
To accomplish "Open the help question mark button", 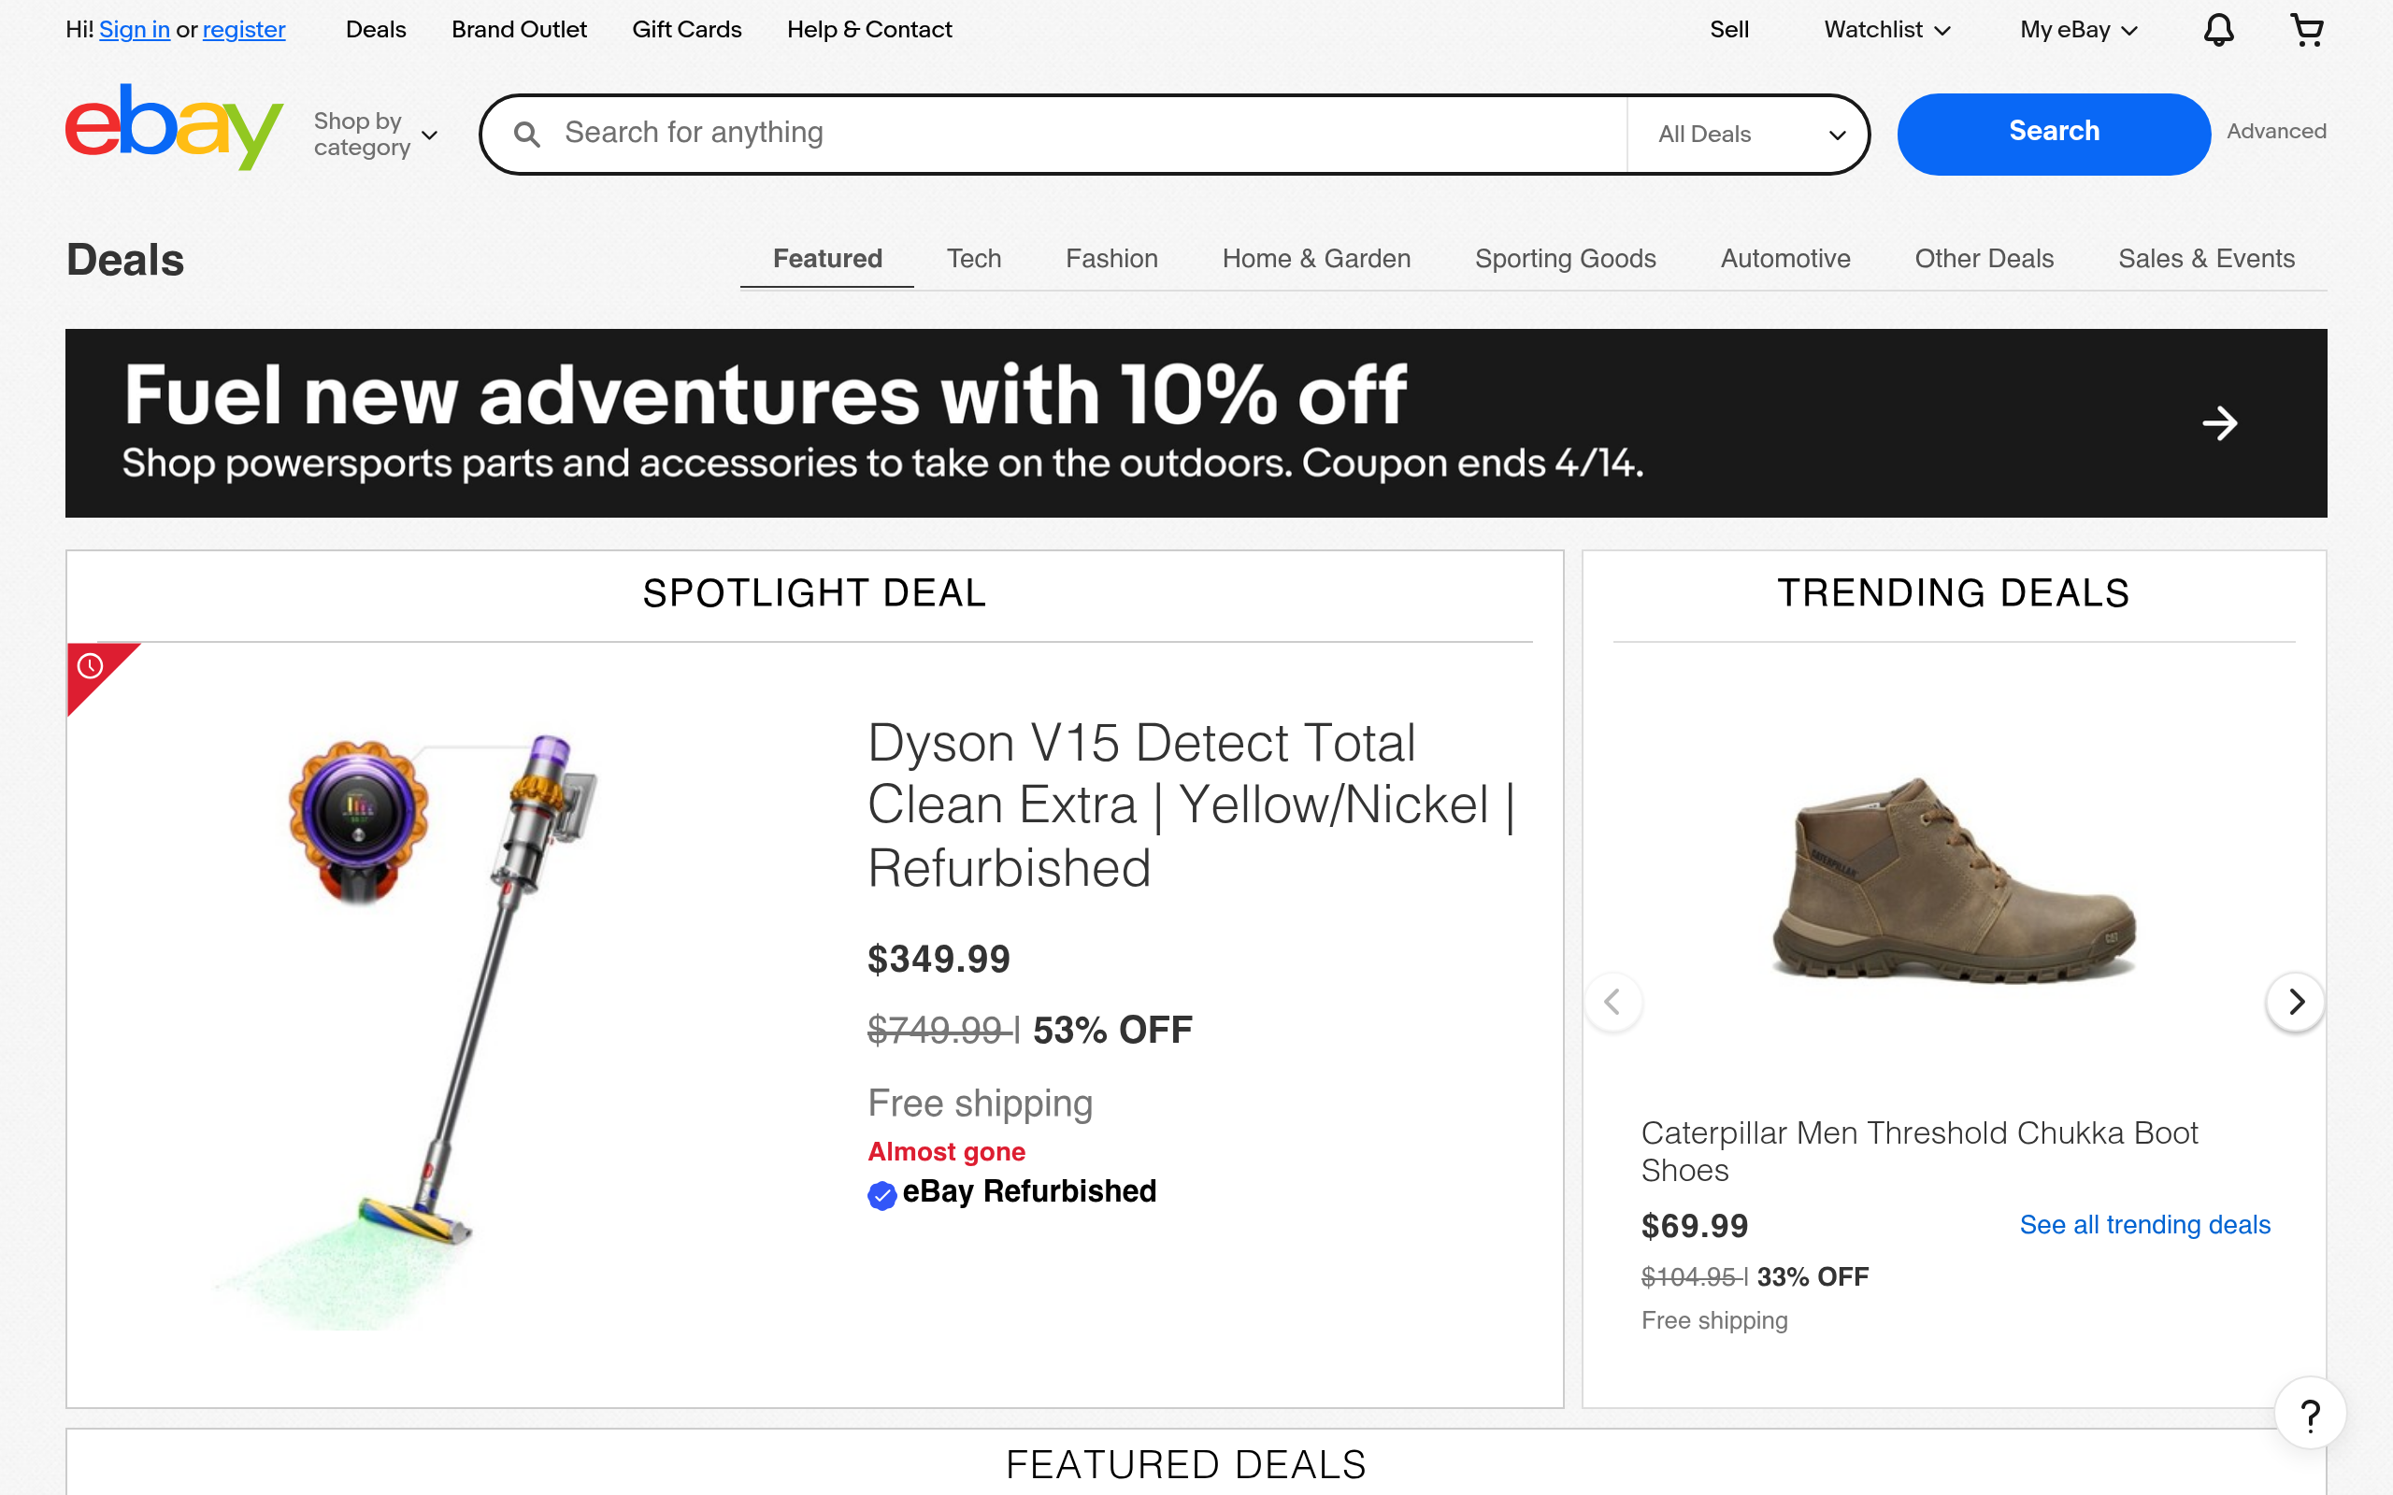I will click(2310, 1414).
